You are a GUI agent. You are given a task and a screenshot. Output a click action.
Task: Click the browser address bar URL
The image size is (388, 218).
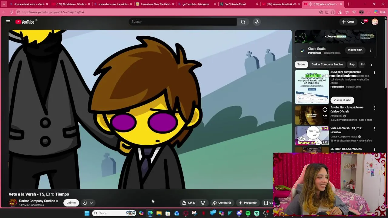(x=53, y=12)
